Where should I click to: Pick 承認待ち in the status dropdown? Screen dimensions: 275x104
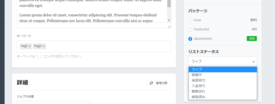(x=223, y=80)
